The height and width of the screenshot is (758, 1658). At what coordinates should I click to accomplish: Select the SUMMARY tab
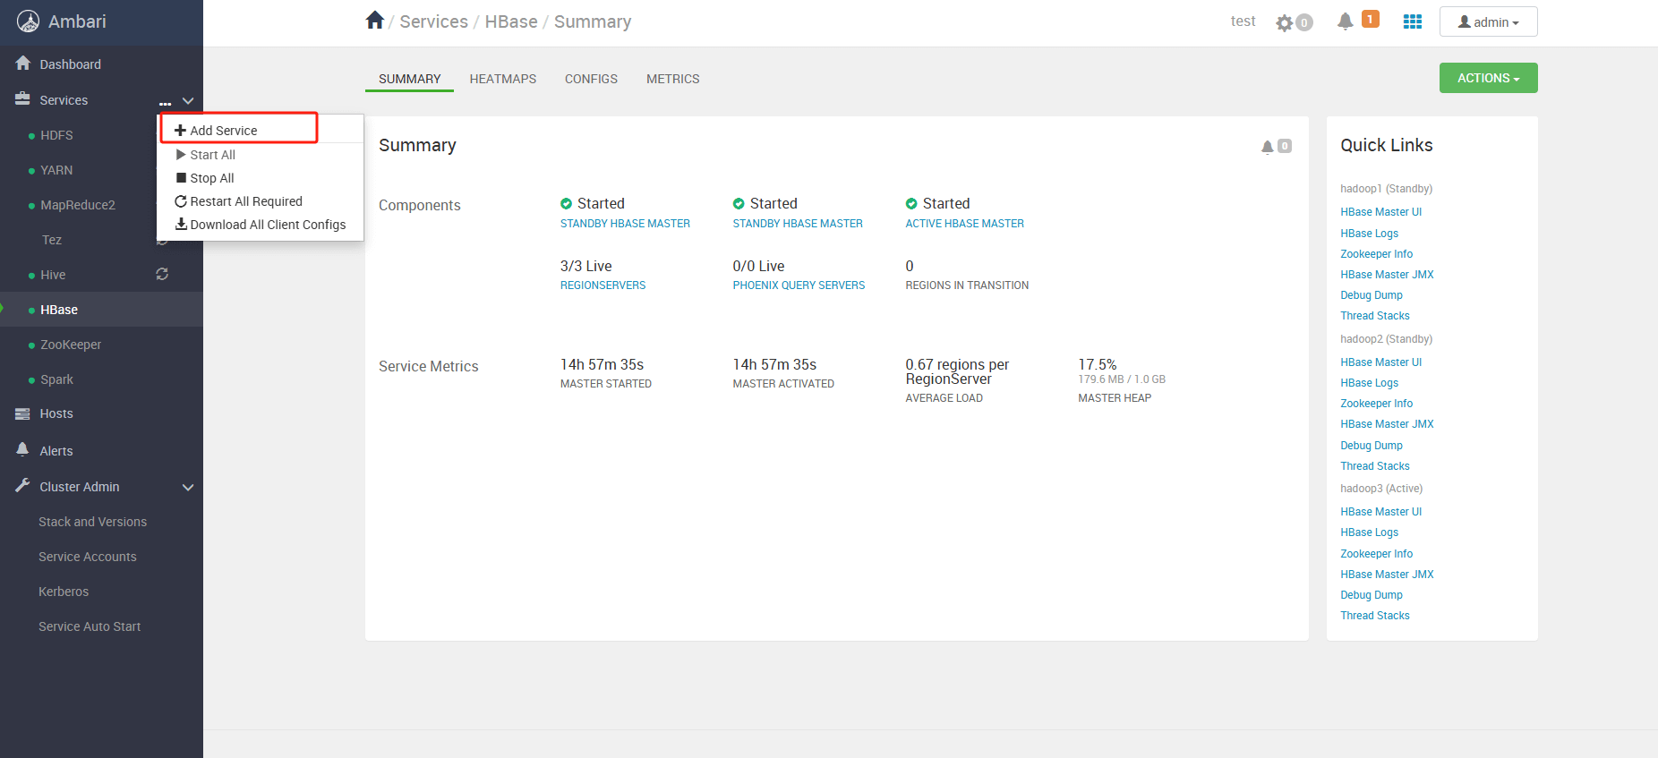tap(409, 79)
